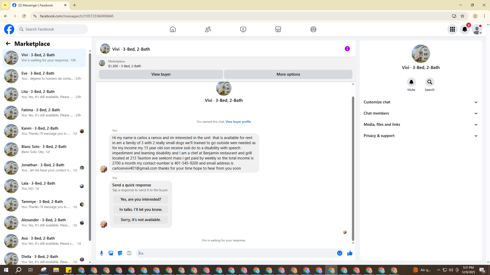Open the Marketplace tab in top navigation
The image size is (490, 275).
tap(278, 29)
